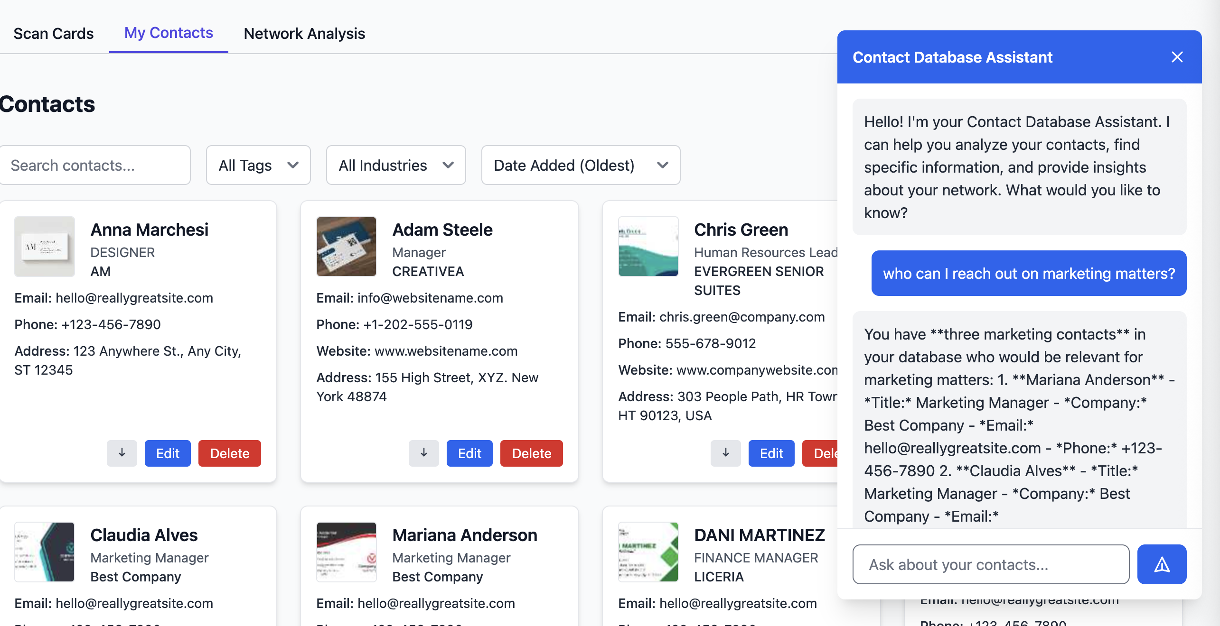Click send message arrow icon in assistant
Screen dimensions: 1220x626
[x=1161, y=564]
